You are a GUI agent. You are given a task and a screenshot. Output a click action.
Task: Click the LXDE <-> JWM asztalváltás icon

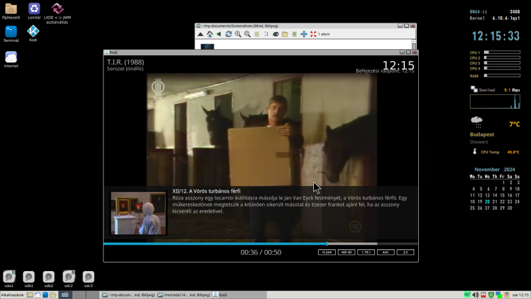[57, 13]
